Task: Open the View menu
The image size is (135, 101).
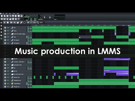Action: click(x=10, y=13)
